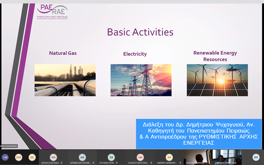
Task: Click the PAE RAE logo
Action: pyautogui.click(x=52, y=12)
